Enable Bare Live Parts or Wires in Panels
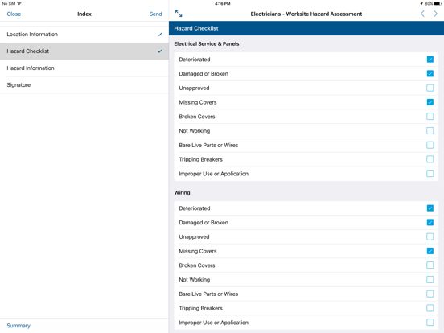The height and width of the screenshot is (333, 444). click(430, 145)
